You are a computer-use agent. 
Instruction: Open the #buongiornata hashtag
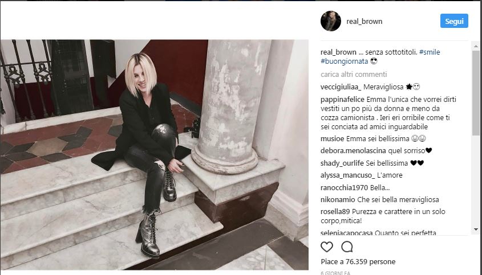344,61
